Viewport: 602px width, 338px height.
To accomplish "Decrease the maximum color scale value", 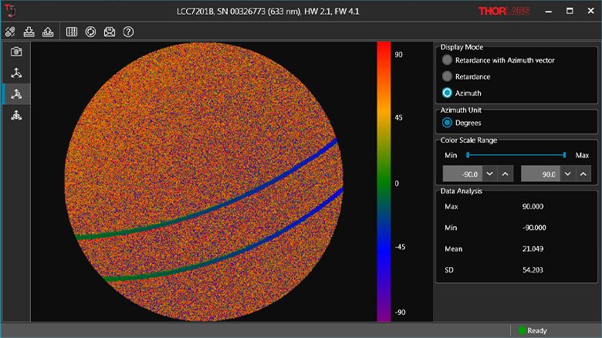I will (567, 174).
